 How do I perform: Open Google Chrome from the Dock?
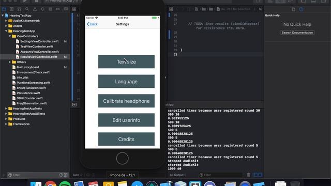(x=50, y=184)
